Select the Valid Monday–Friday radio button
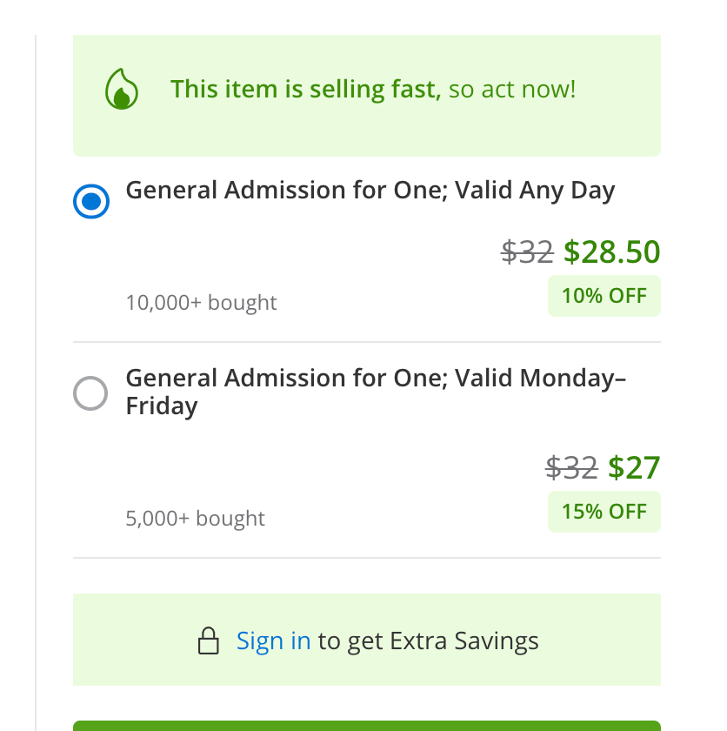Viewport: 727px width, 731px height. coord(90,393)
